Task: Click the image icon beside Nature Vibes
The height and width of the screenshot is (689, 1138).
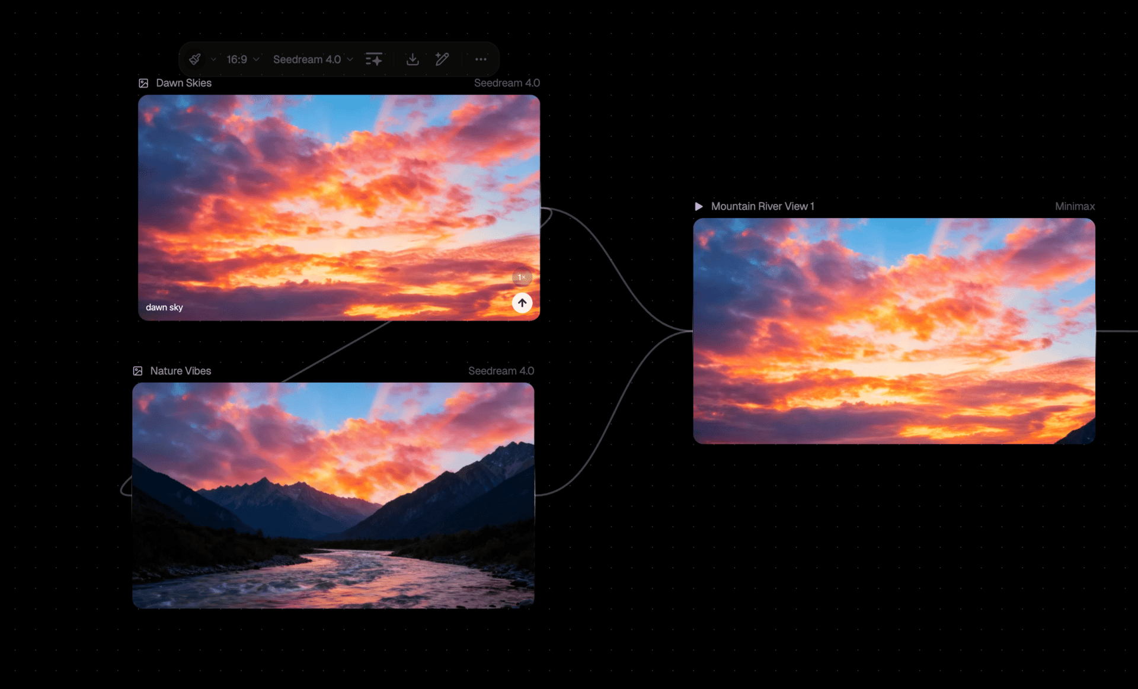Action: coord(138,371)
